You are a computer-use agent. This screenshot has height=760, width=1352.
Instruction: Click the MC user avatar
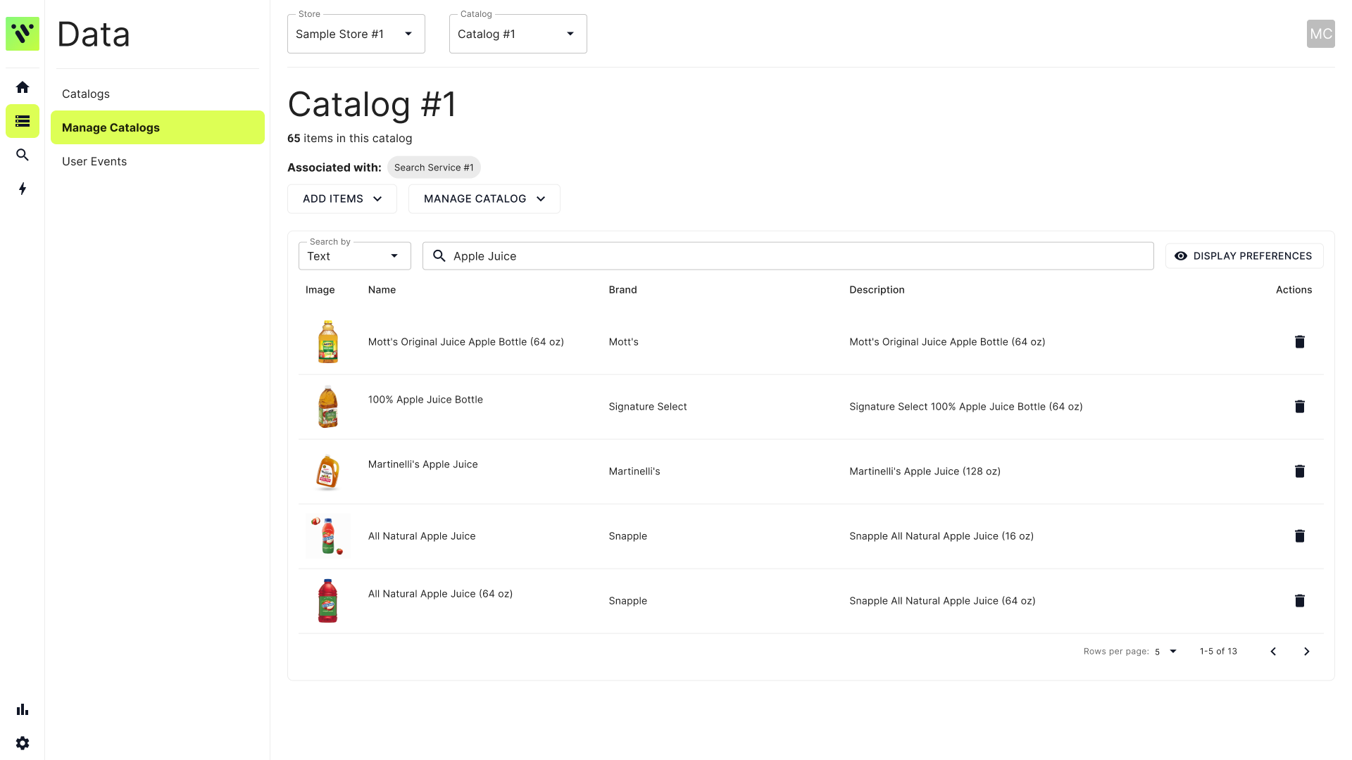tap(1320, 34)
